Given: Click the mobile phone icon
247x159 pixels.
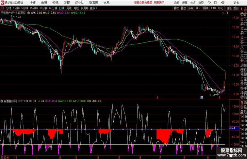Looking at the screenshot, I should (215, 3).
